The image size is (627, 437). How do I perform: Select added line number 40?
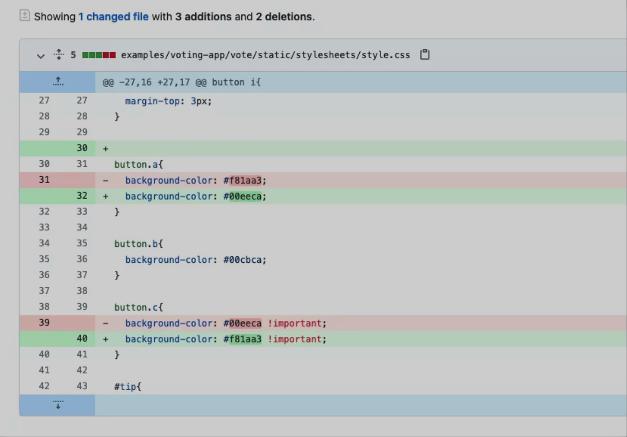pos(82,338)
